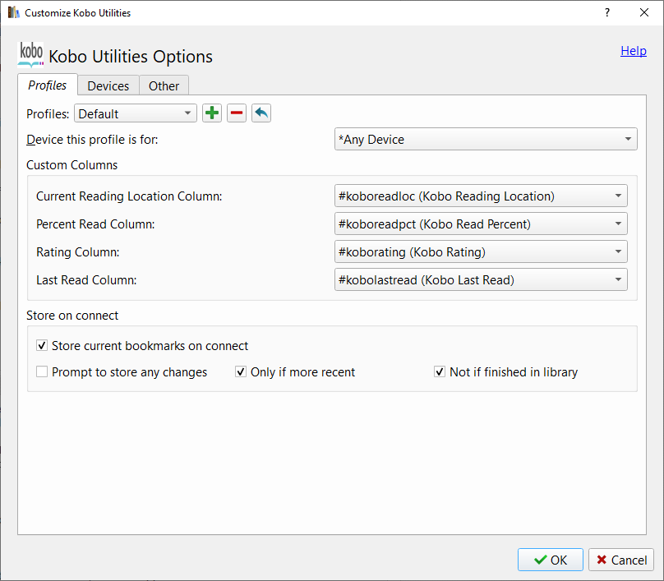Click the OK button
The height and width of the screenshot is (581, 664).
(x=551, y=560)
